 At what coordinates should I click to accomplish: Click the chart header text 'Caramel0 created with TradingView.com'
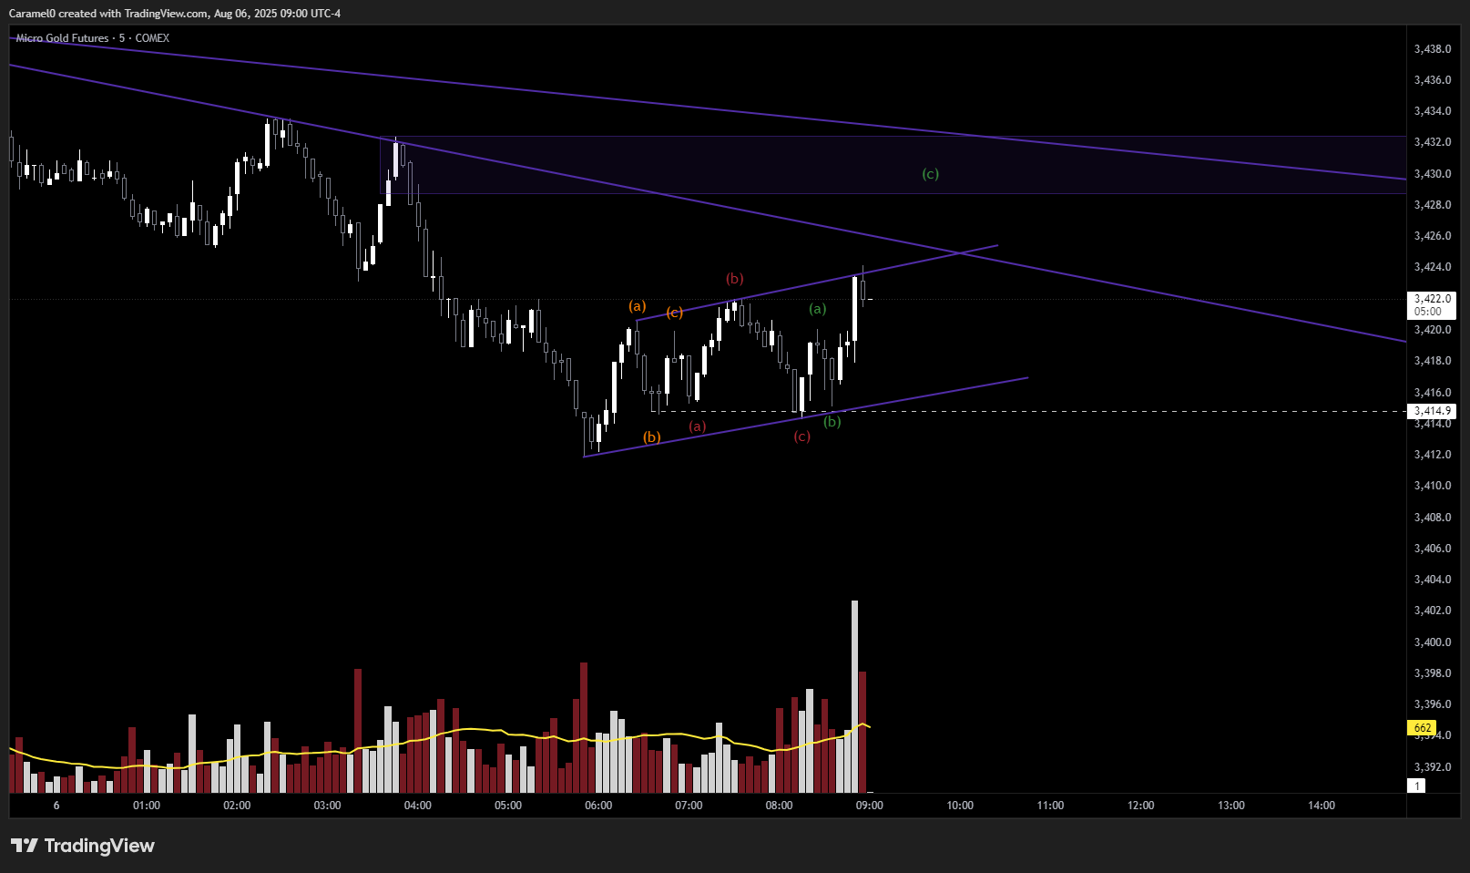pyautogui.click(x=108, y=13)
